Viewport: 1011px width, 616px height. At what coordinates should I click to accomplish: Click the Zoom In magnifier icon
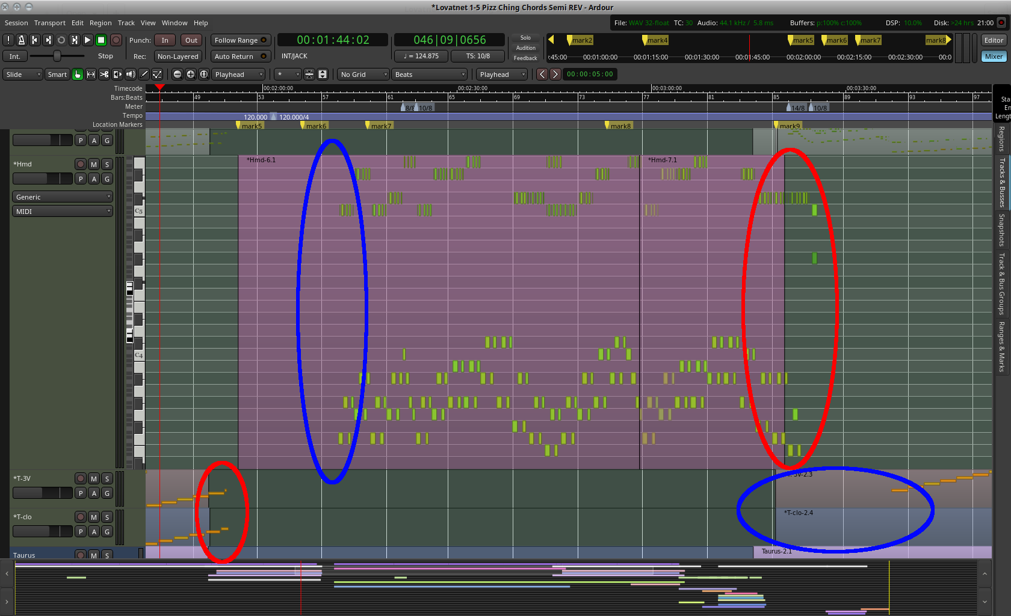point(191,75)
